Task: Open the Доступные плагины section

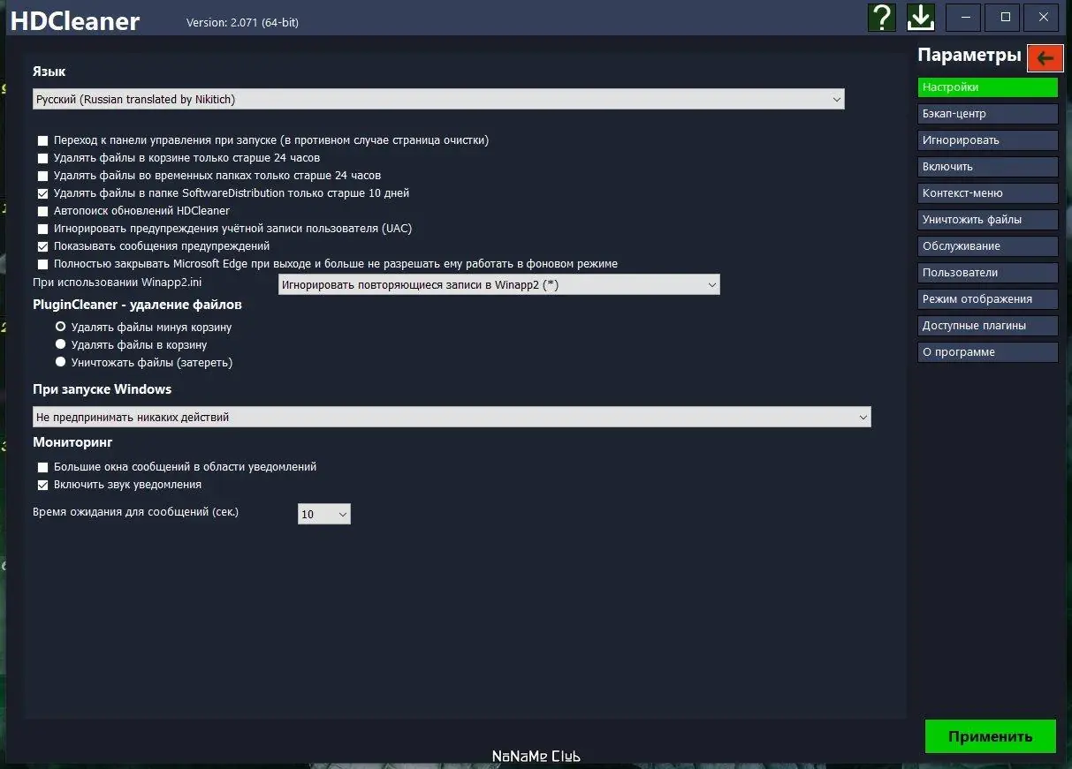Action: [x=988, y=326]
